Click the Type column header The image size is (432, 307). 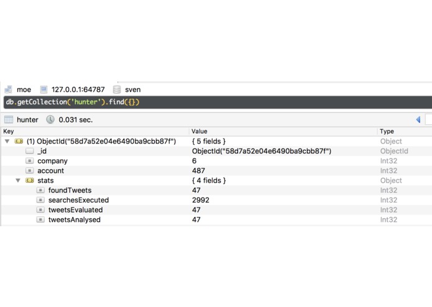(387, 131)
